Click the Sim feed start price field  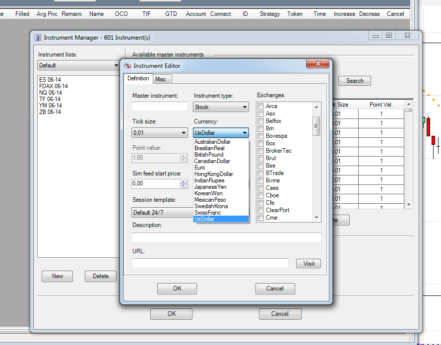tap(156, 184)
